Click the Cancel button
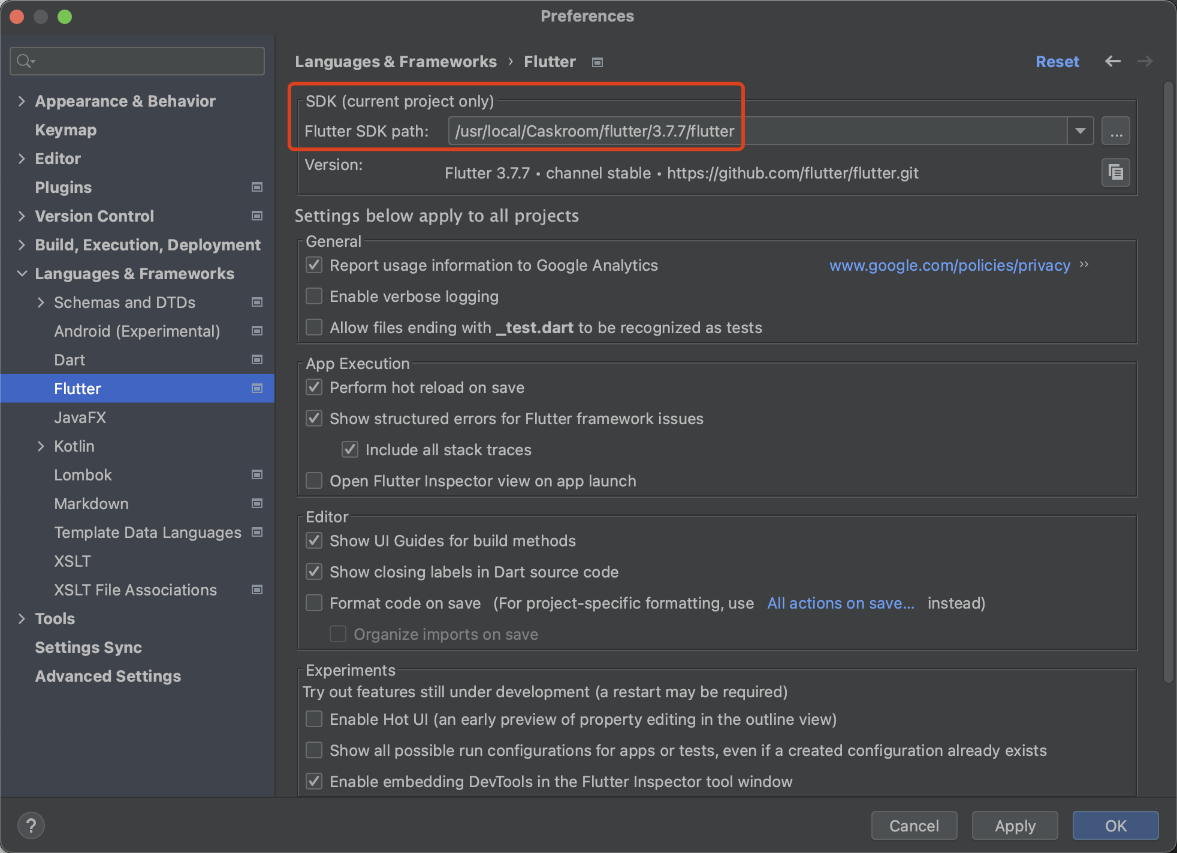The width and height of the screenshot is (1177, 853). 914,826
